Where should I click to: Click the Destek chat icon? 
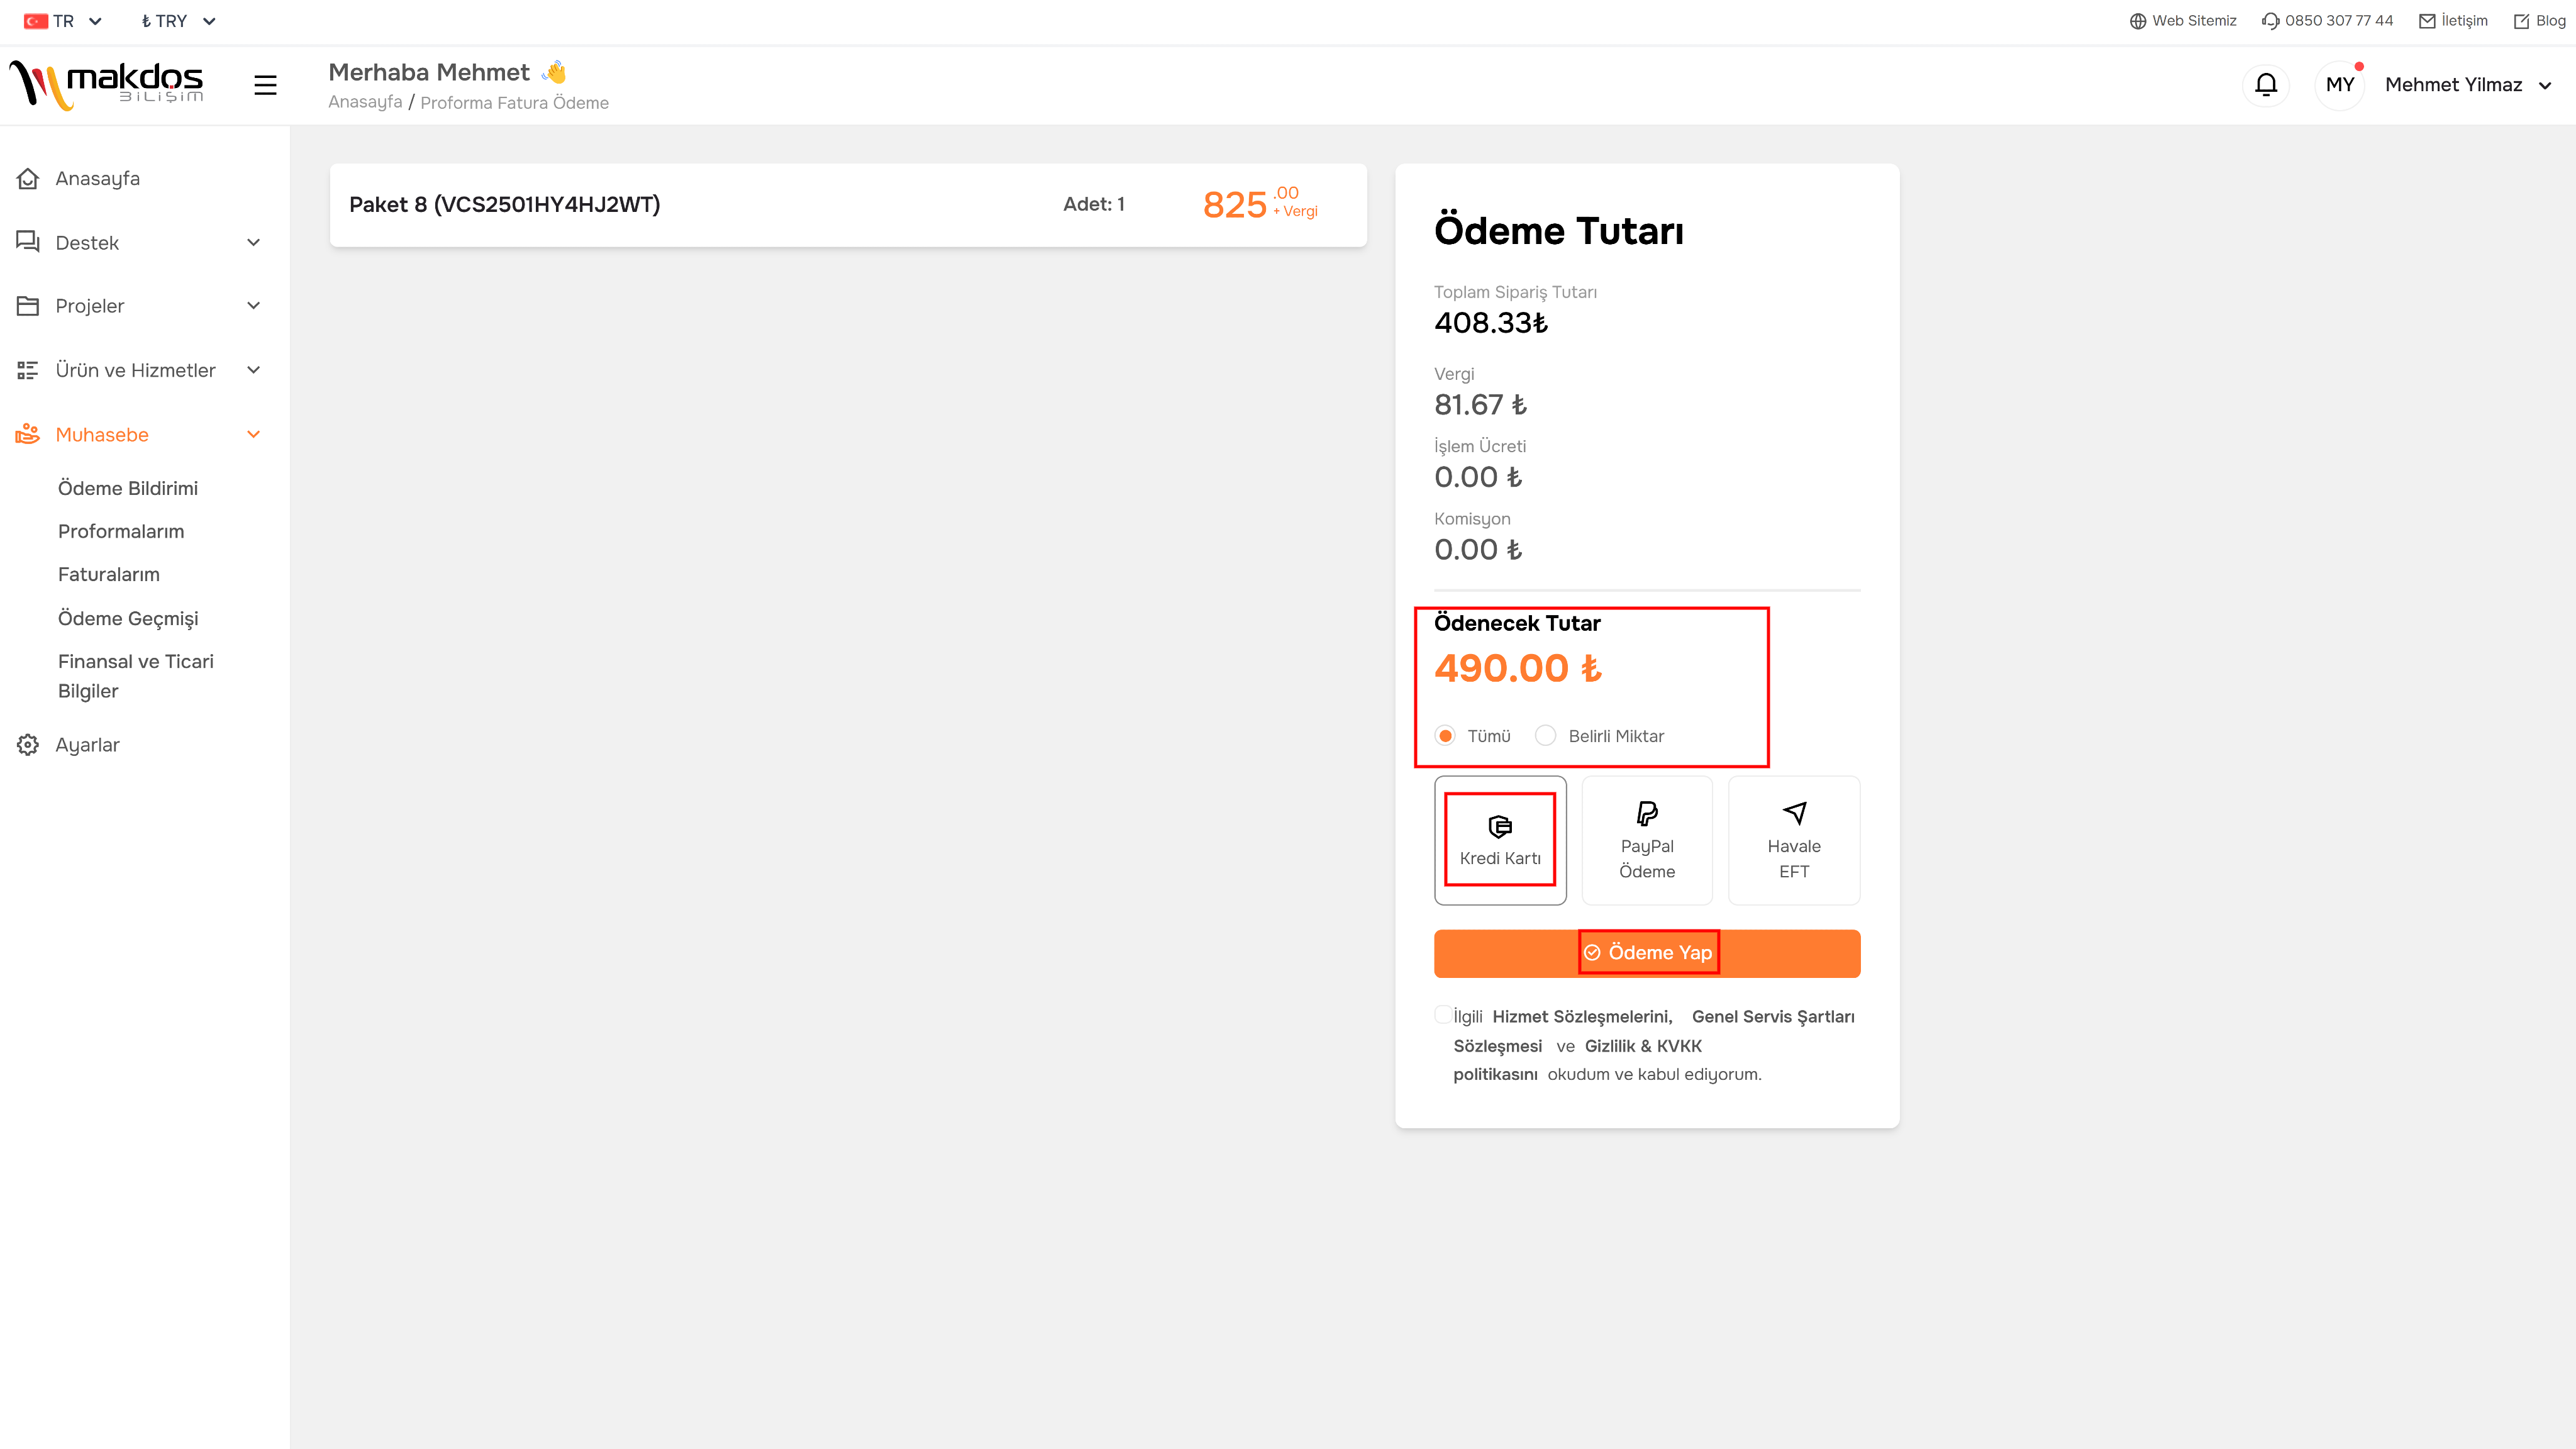(x=28, y=242)
